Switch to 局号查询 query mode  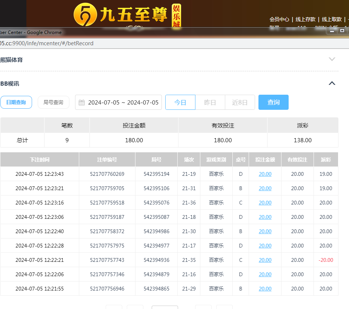53,102
